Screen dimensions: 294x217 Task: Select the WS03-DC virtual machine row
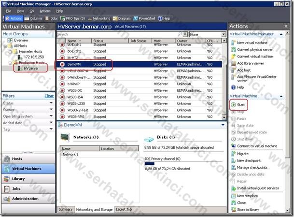coord(139,90)
